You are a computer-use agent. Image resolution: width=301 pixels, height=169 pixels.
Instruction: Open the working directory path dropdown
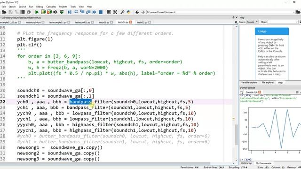(293, 12)
